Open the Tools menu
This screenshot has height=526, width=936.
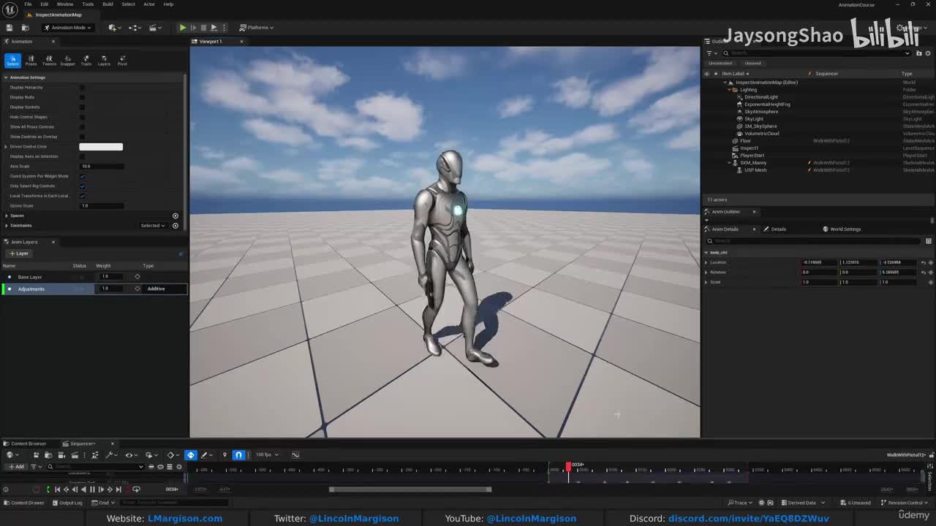pos(88,4)
